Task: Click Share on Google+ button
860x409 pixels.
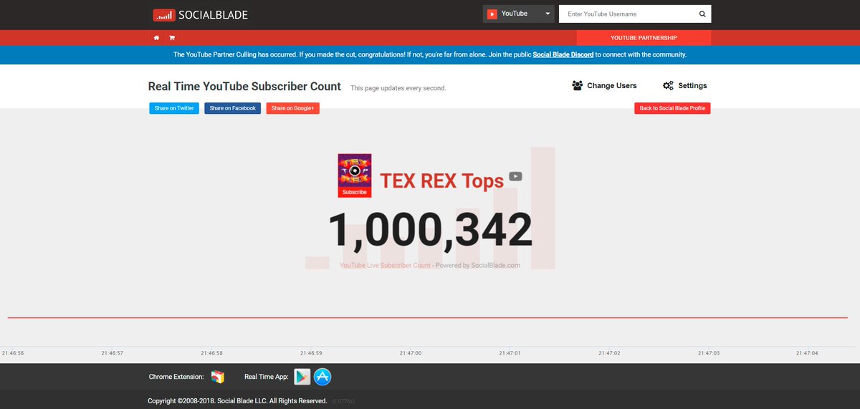Action: tap(292, 108)
